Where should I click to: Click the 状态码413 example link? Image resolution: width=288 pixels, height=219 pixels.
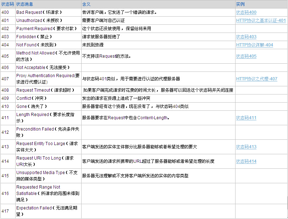[246, 147]
